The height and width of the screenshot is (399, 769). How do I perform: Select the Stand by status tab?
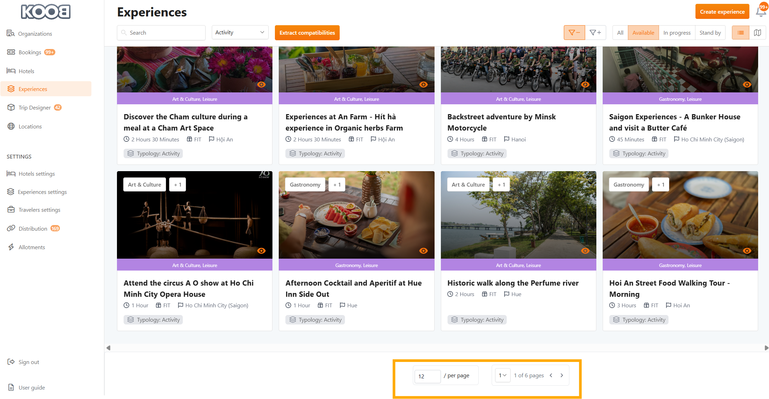pos(710,33)
